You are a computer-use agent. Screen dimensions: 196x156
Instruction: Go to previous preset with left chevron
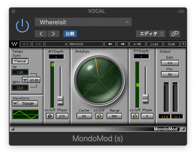pyautogui.click(x=41, y=34)
